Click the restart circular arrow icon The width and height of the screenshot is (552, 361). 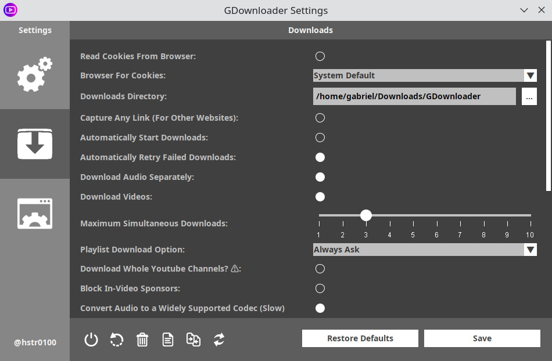pyautogui.click(x=117, y=340)
